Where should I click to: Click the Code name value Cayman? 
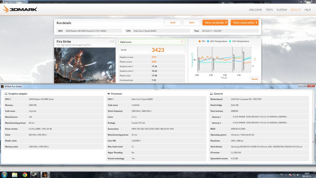coord(32,111)
